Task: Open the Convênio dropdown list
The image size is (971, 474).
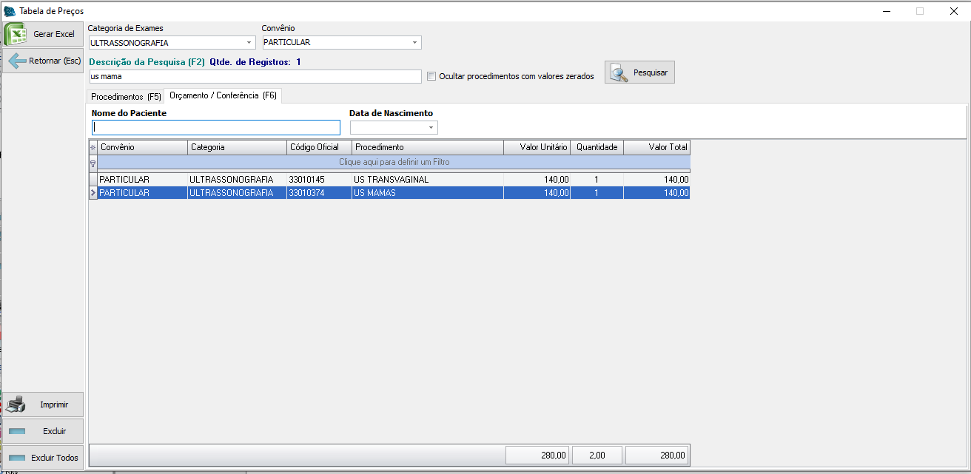Action: pyautogui.click(x=414, y=43)
